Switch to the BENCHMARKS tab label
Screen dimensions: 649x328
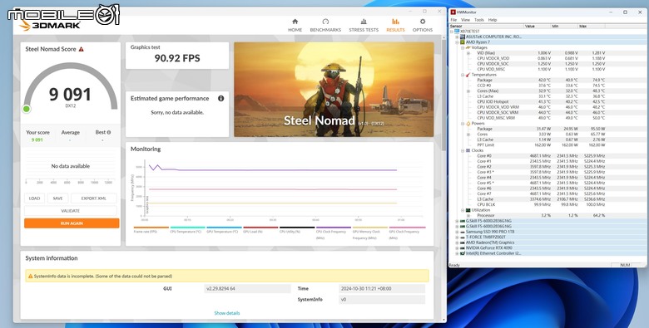[325, 30]
